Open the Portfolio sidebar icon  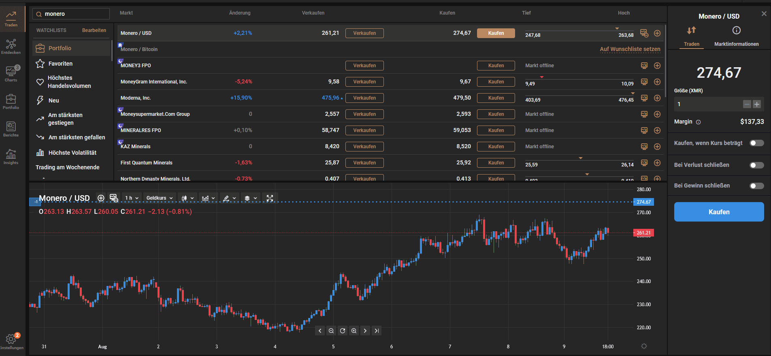tap(11, 101)
